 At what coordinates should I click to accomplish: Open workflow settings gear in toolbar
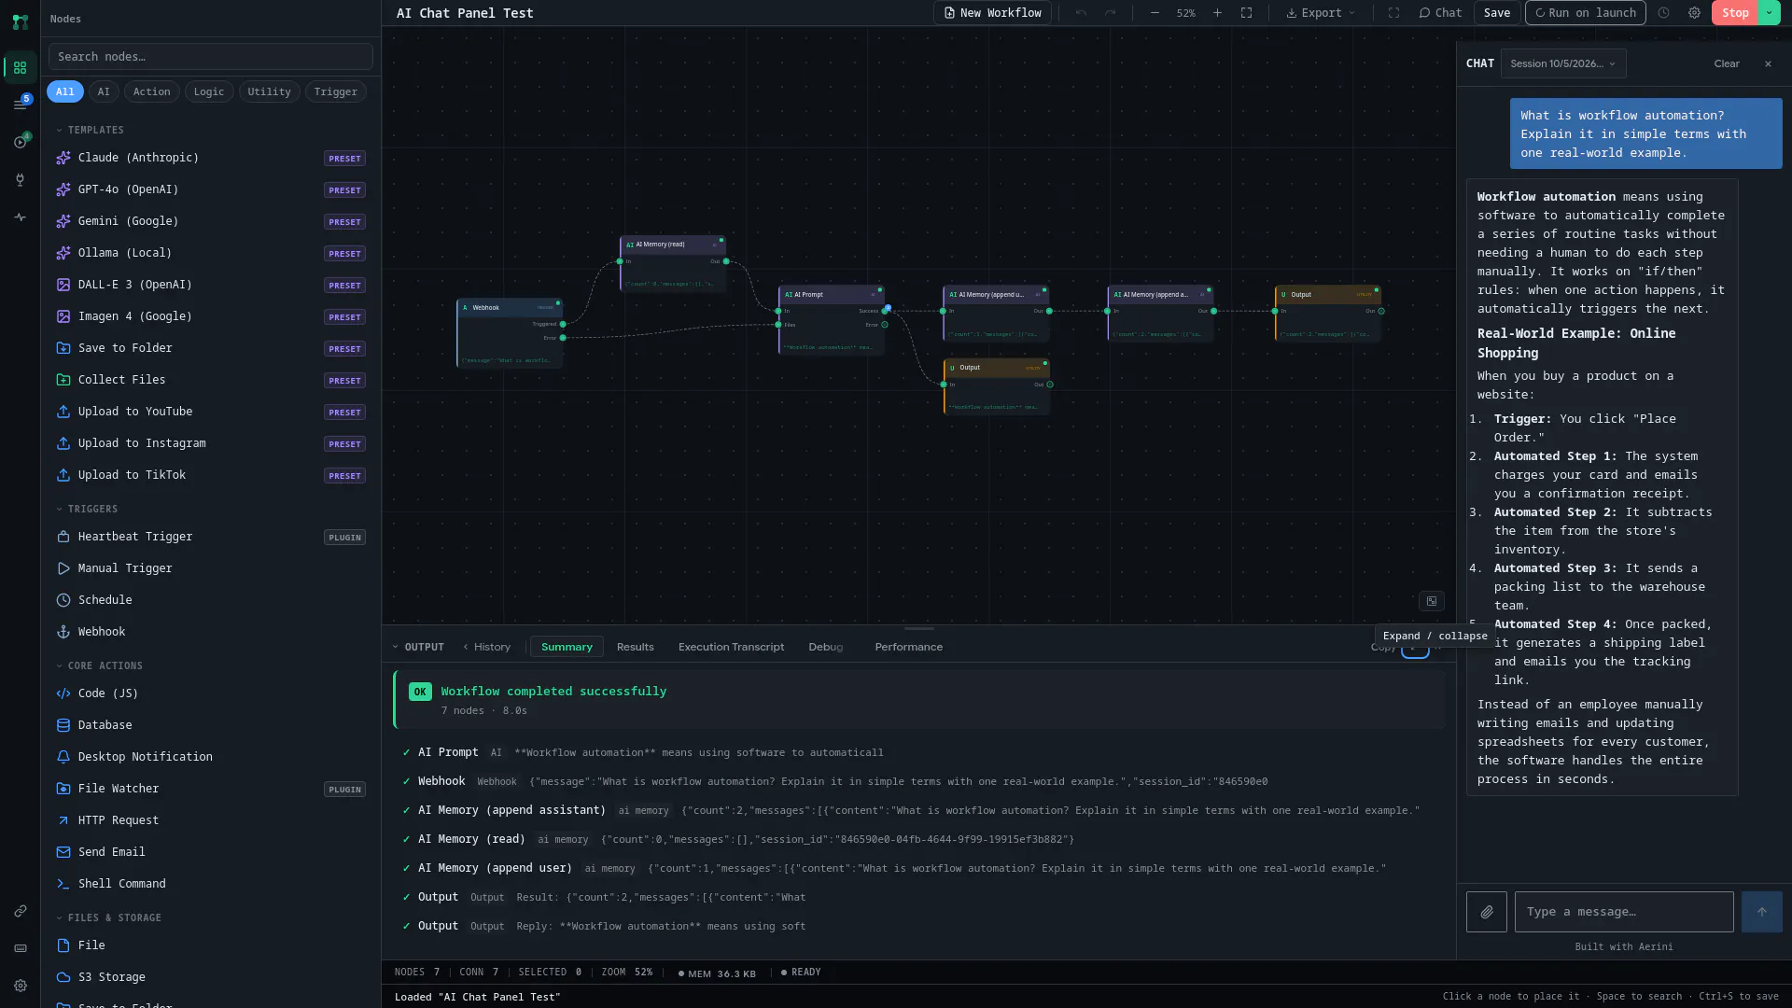click(1694, 13)
